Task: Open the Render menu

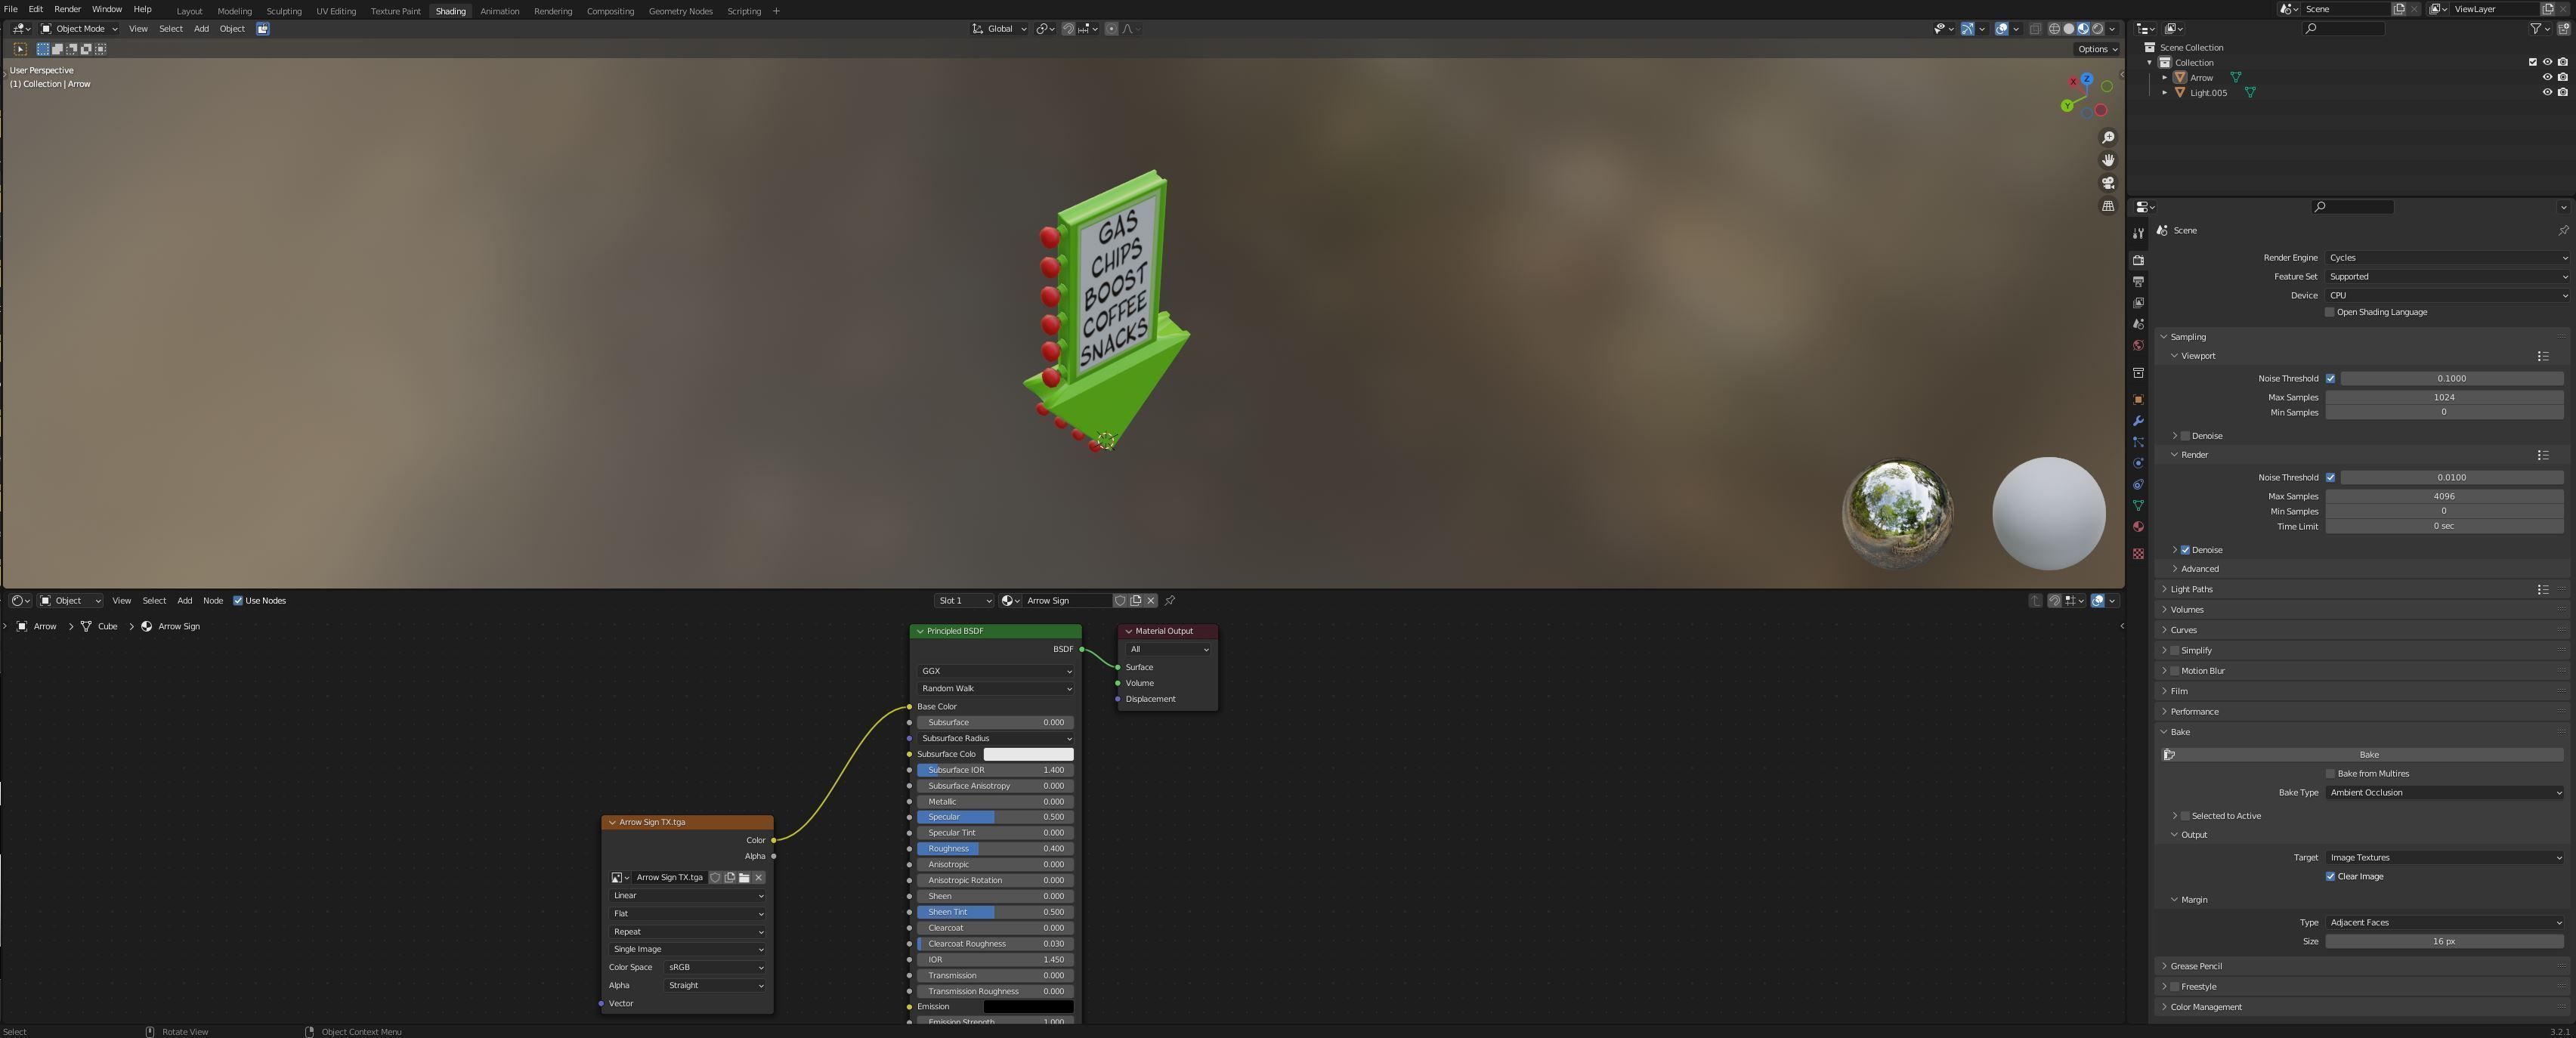Action: tap(67, 9)
